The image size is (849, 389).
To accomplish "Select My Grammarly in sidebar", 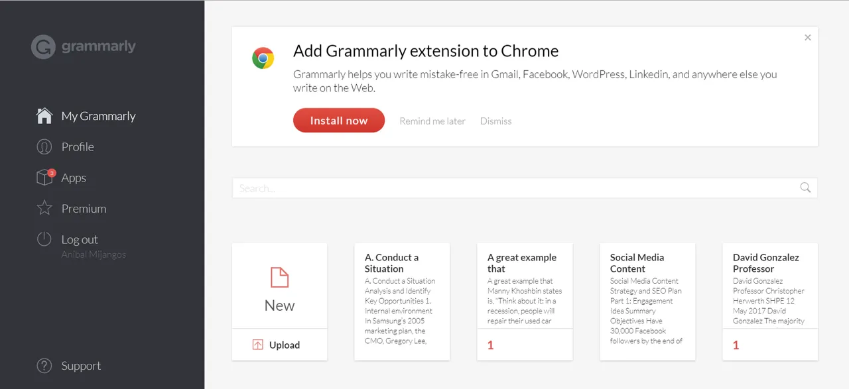I will tap(98, 116).
